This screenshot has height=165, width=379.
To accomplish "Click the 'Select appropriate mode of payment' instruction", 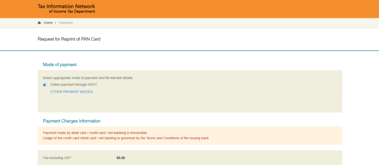I will 88,78.
